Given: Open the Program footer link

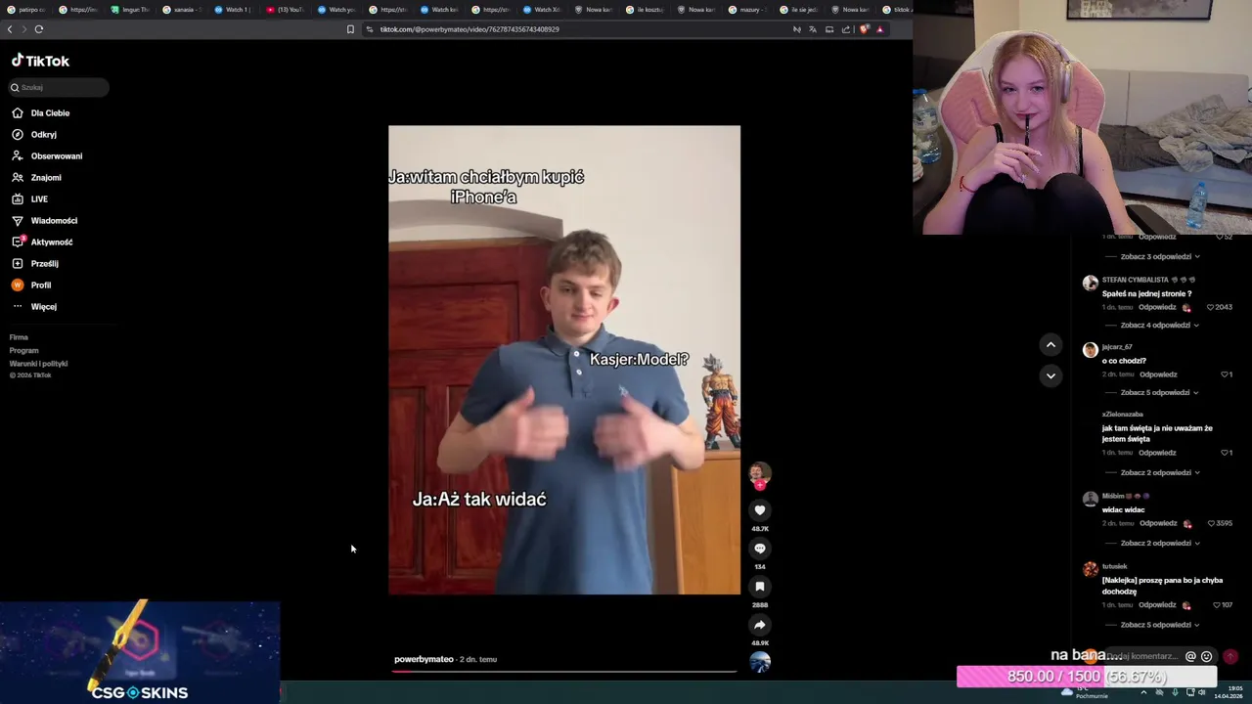Looking at the screenshot, I should 23,350.
